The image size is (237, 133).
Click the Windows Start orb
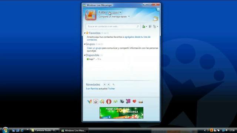pyautogui.click(x=6, y=130)
